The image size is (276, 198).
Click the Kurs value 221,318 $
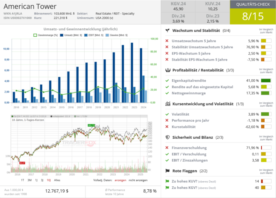(60, 18)
